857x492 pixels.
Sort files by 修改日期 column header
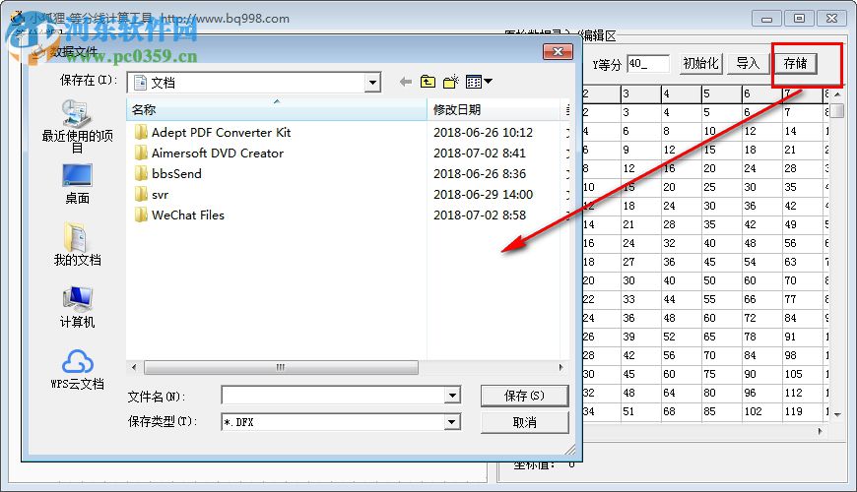click(494, 110)
